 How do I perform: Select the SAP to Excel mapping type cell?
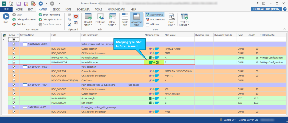tap(154, 62)
